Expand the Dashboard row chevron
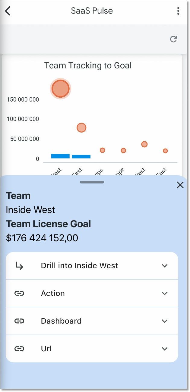The width and height of the screenshot is (190, 392). (165, 321)
